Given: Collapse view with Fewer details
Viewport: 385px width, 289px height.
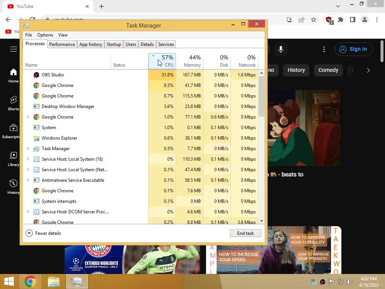Looking at the screenshot, I should [43, 233].
